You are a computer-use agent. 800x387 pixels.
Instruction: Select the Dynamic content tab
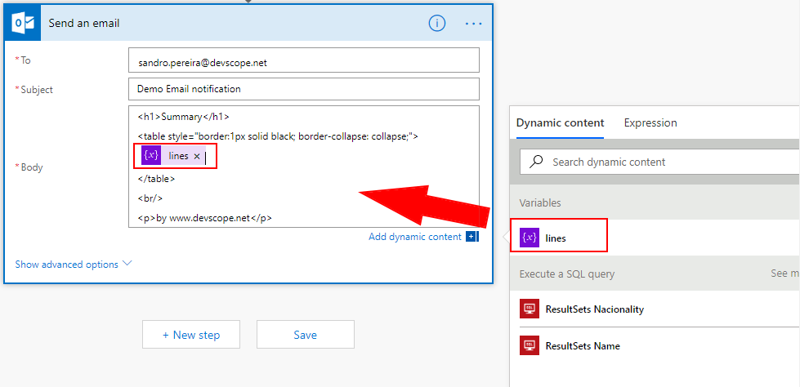(x=561, y=122)
